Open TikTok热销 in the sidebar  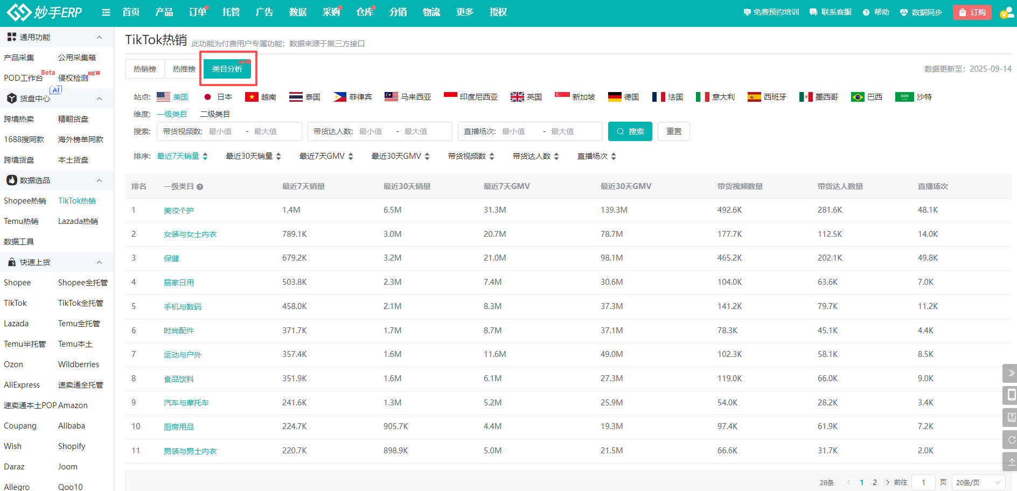77,201
